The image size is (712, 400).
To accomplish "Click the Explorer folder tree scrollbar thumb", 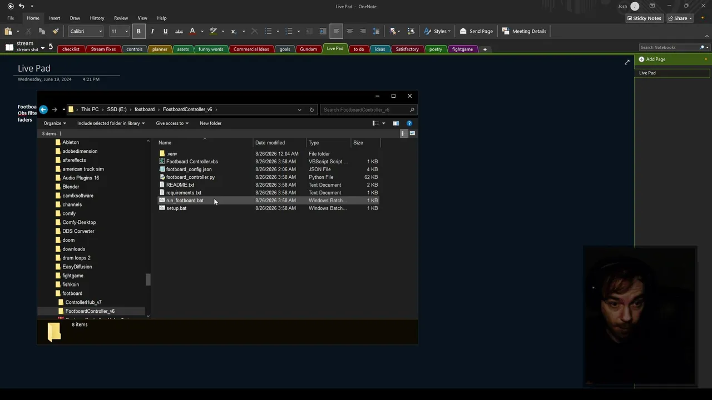I will tap(148, 279).
